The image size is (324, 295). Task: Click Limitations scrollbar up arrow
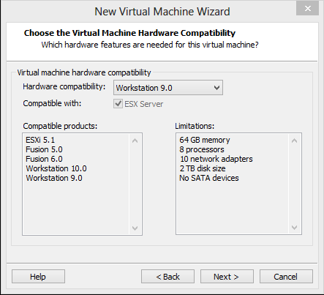294,141
